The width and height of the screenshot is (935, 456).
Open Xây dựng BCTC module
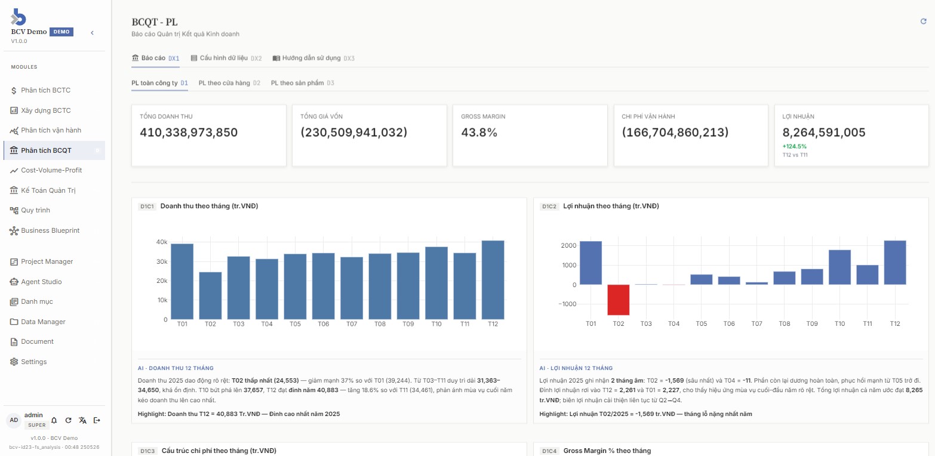tap(54, 110)
